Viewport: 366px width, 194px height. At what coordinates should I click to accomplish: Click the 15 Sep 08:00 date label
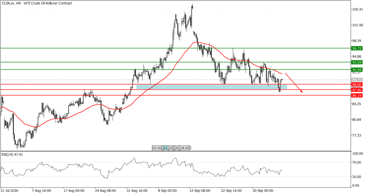coord(200,190)
